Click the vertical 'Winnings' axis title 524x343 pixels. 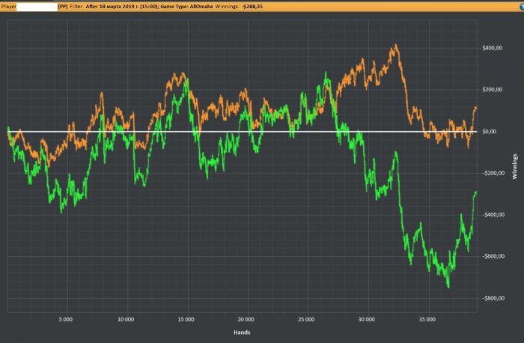(x=515, y=166)
